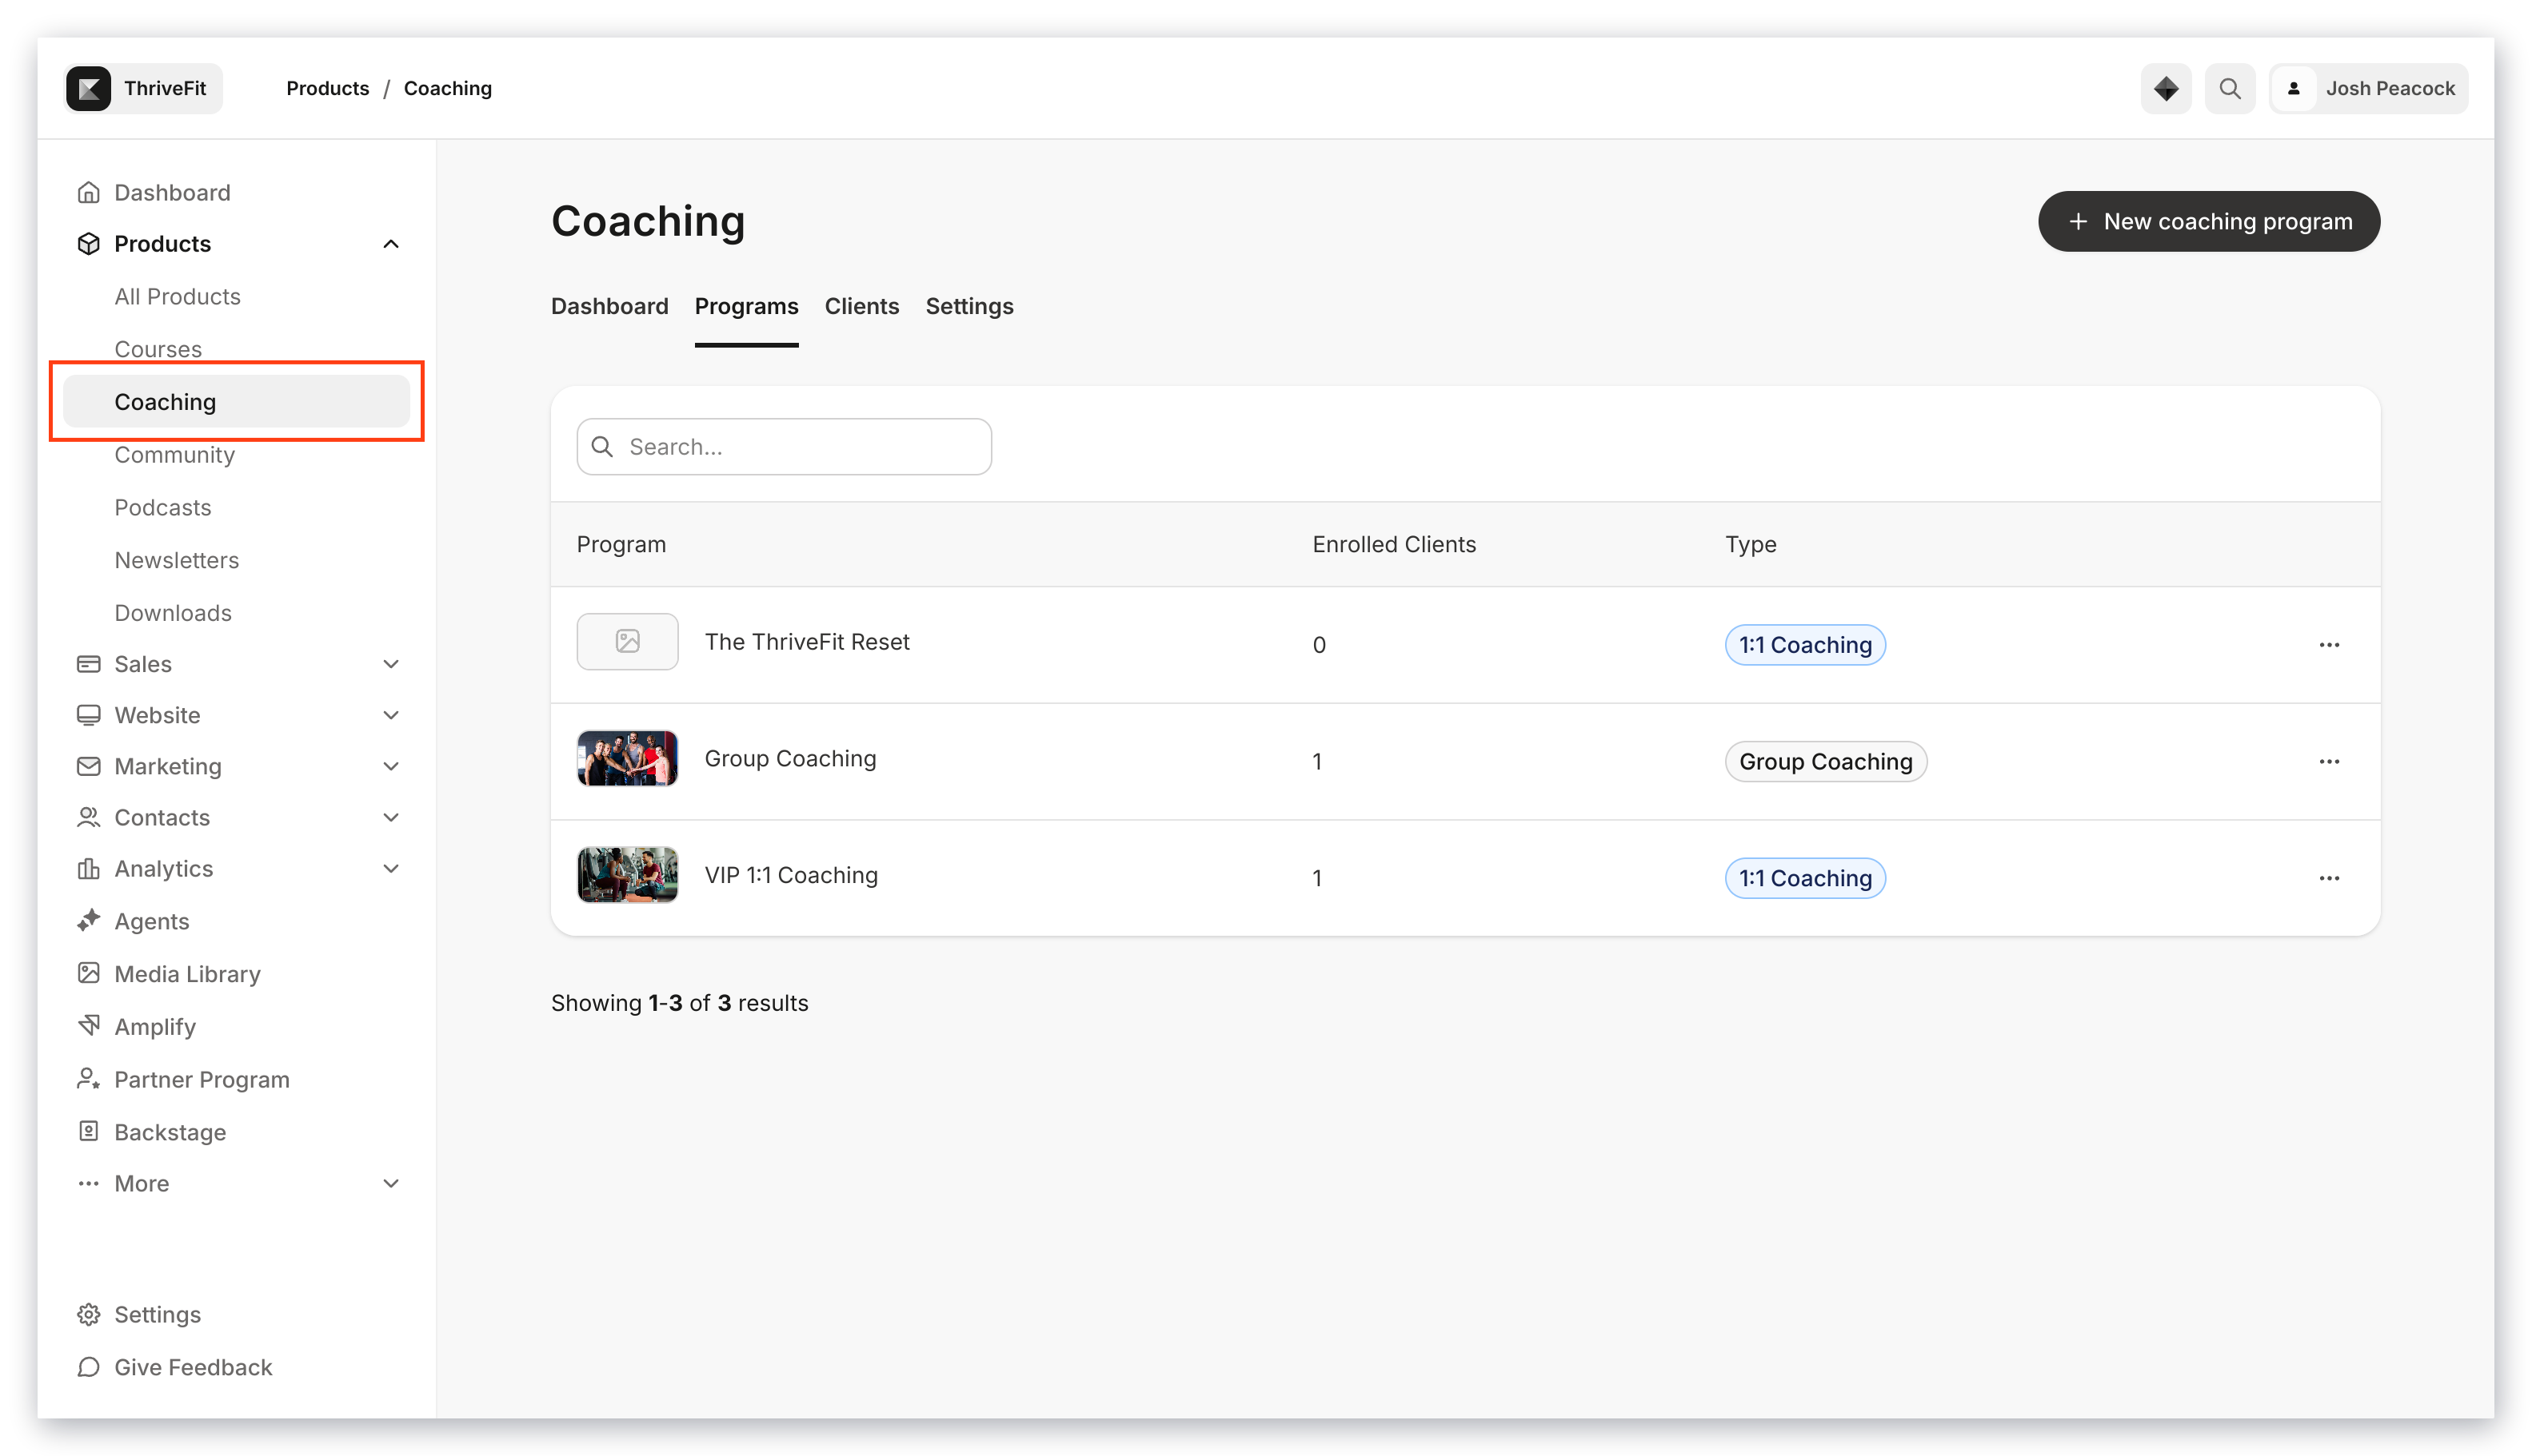The height and width of the screenshot is (1456, 2532).
Task: Open more options for VIP 1:1 Coaching
Action: coord(2328,877)
